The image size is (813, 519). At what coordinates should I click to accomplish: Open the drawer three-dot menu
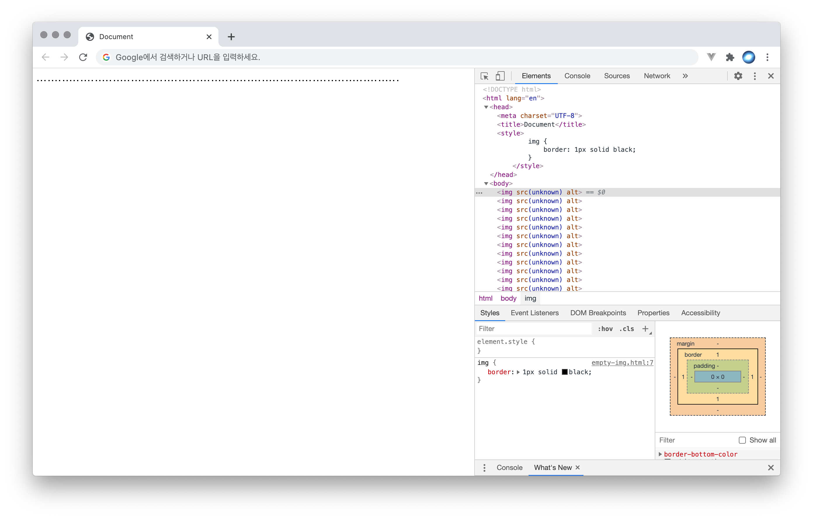pos(484,468)
